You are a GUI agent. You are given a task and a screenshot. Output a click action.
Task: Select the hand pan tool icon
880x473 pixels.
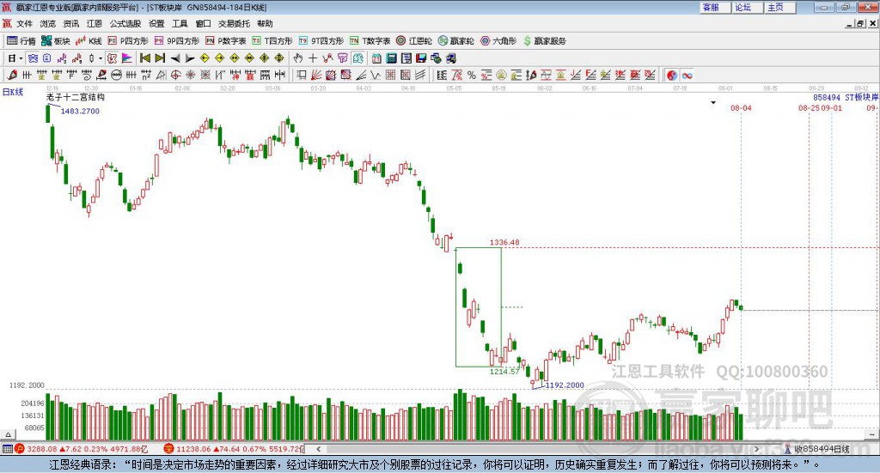[x=298, y=58]
